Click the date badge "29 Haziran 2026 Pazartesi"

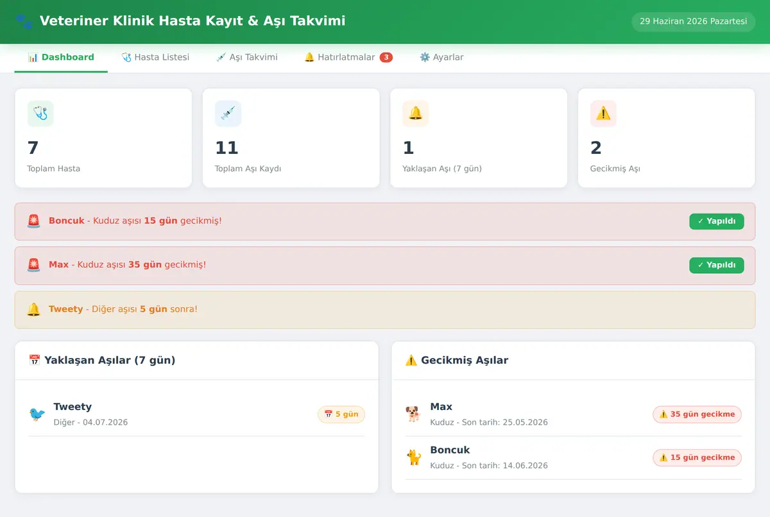pyautogui.click(x=694, y=22)
